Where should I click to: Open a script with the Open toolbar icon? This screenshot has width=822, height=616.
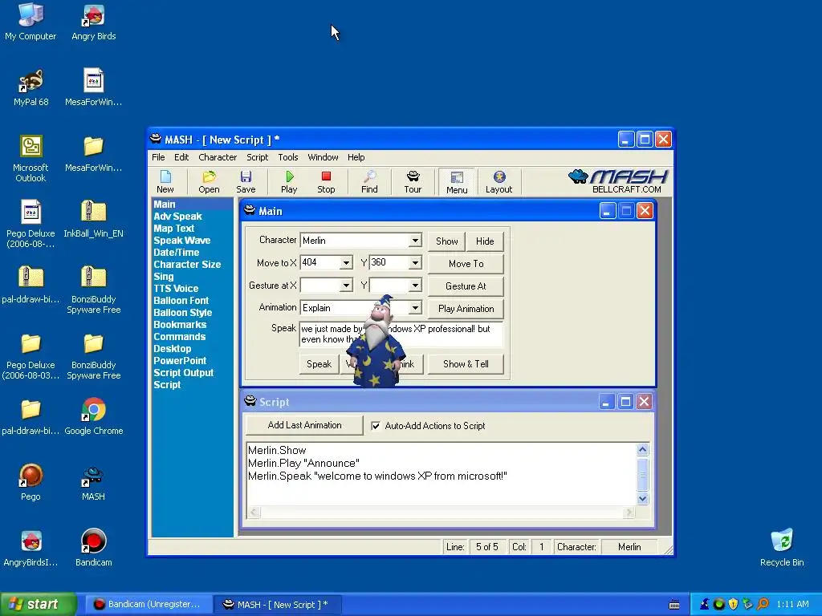(x=209, y=182)
